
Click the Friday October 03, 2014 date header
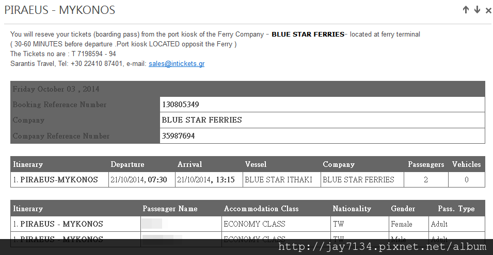pyautogui.click(x=56, y=89)
